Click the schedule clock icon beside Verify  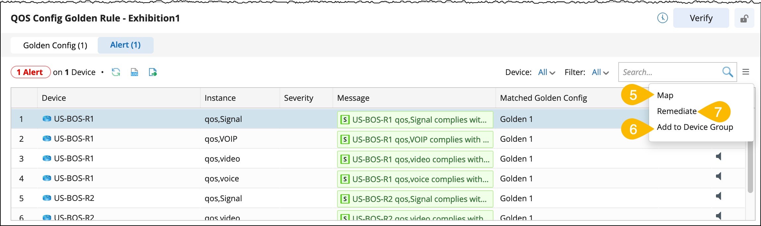coord(662,18)
